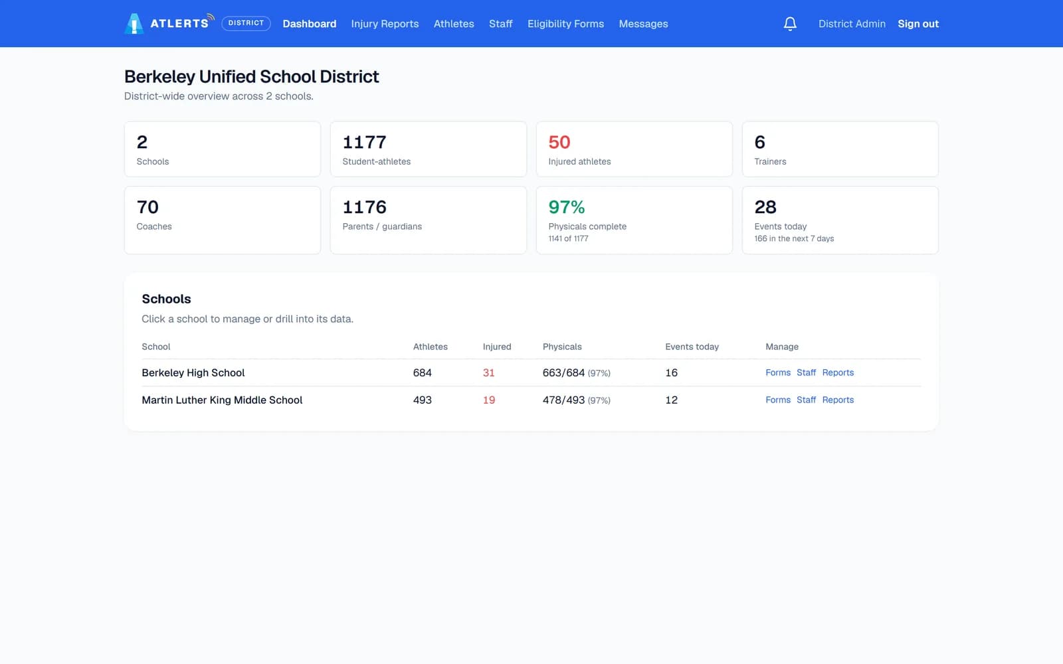Click the physicals value 663/684
Image resolution: width=1063 pixels, height=664 pixels.
[563, 373]
